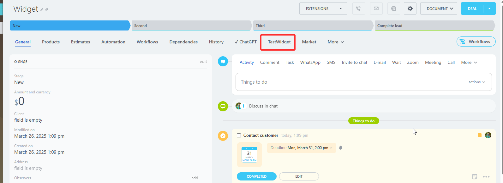Viewport: 503px width, 183px height.
Task: Click Discuss in chat text
Action: 263,106
